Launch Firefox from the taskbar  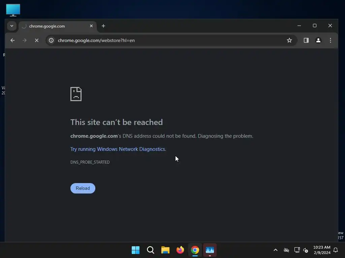pos(180,250)
